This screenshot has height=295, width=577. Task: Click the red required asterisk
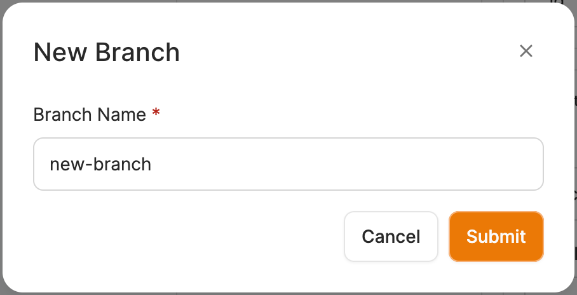156,113
